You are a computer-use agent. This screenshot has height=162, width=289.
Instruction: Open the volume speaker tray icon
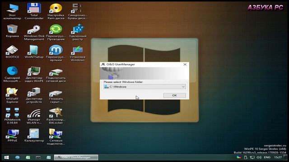pyautogui.click(x=259, y=157)
